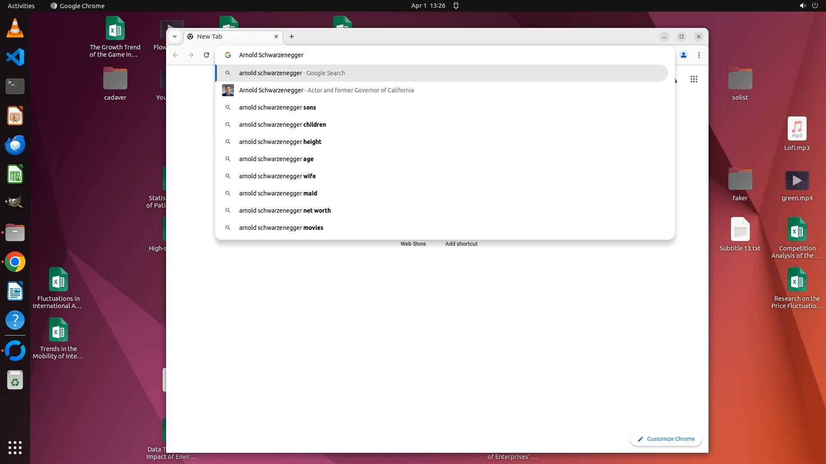Close the New Tab tab
Screen dimensions: 826x464
[x=276, y=37]
